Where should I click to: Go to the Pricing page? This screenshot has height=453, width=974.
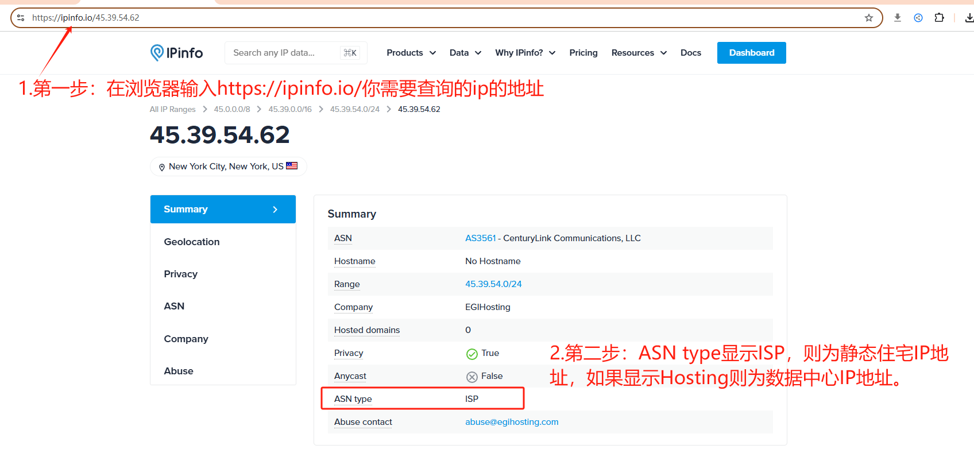click(x=583, y=53)
